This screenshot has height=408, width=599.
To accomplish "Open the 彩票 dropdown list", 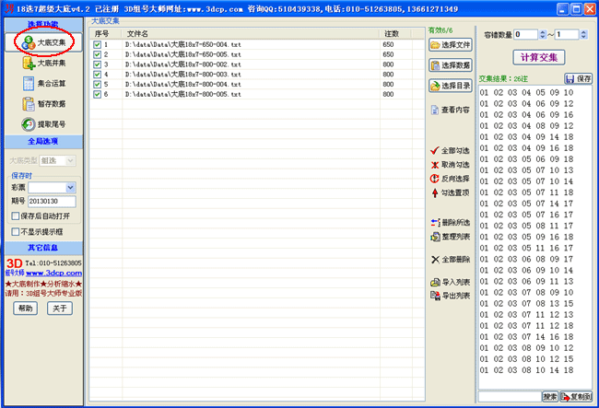I will pos(70,188).
